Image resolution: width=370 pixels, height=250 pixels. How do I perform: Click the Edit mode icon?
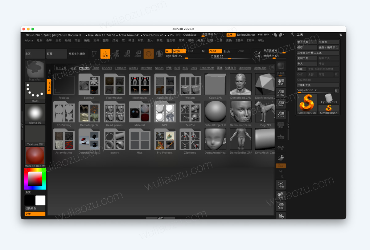[x=94, y=54]
